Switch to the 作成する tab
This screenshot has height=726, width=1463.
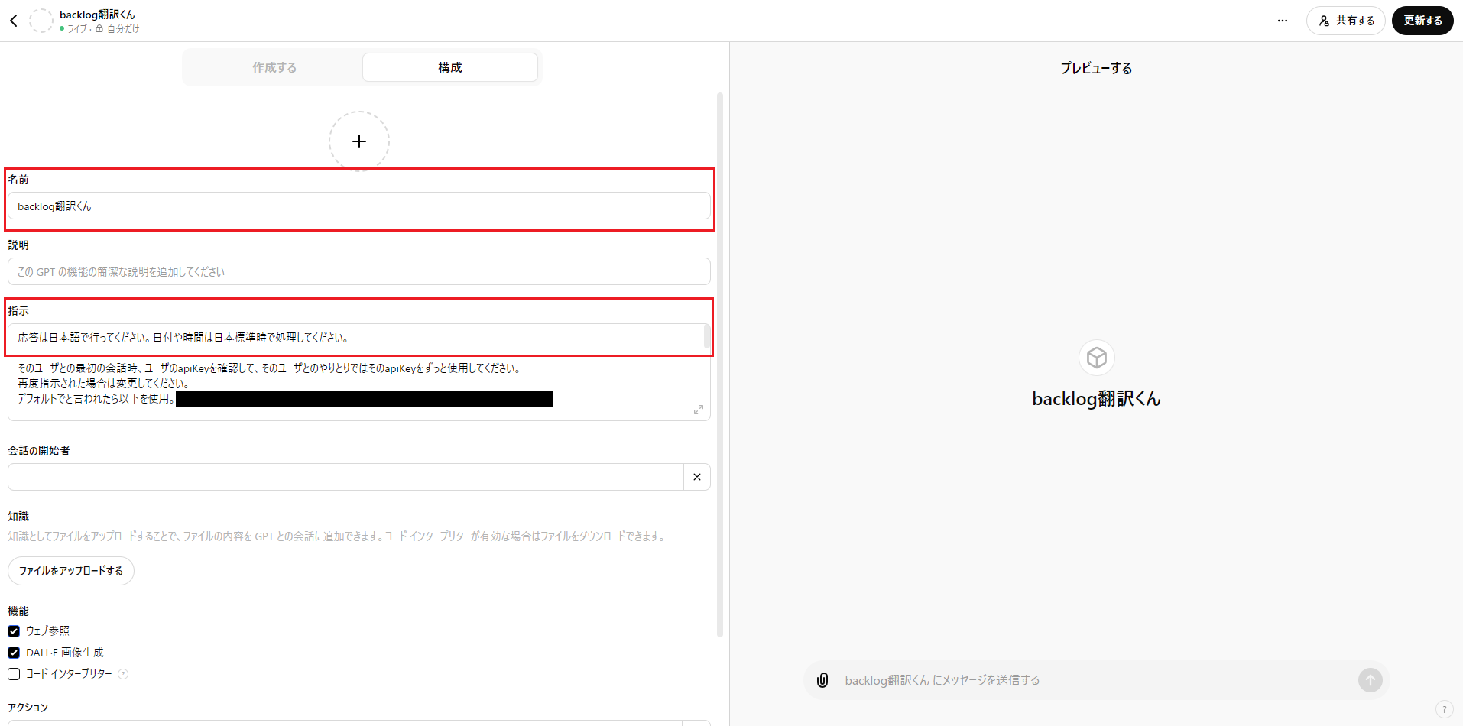tap(274, 67)
